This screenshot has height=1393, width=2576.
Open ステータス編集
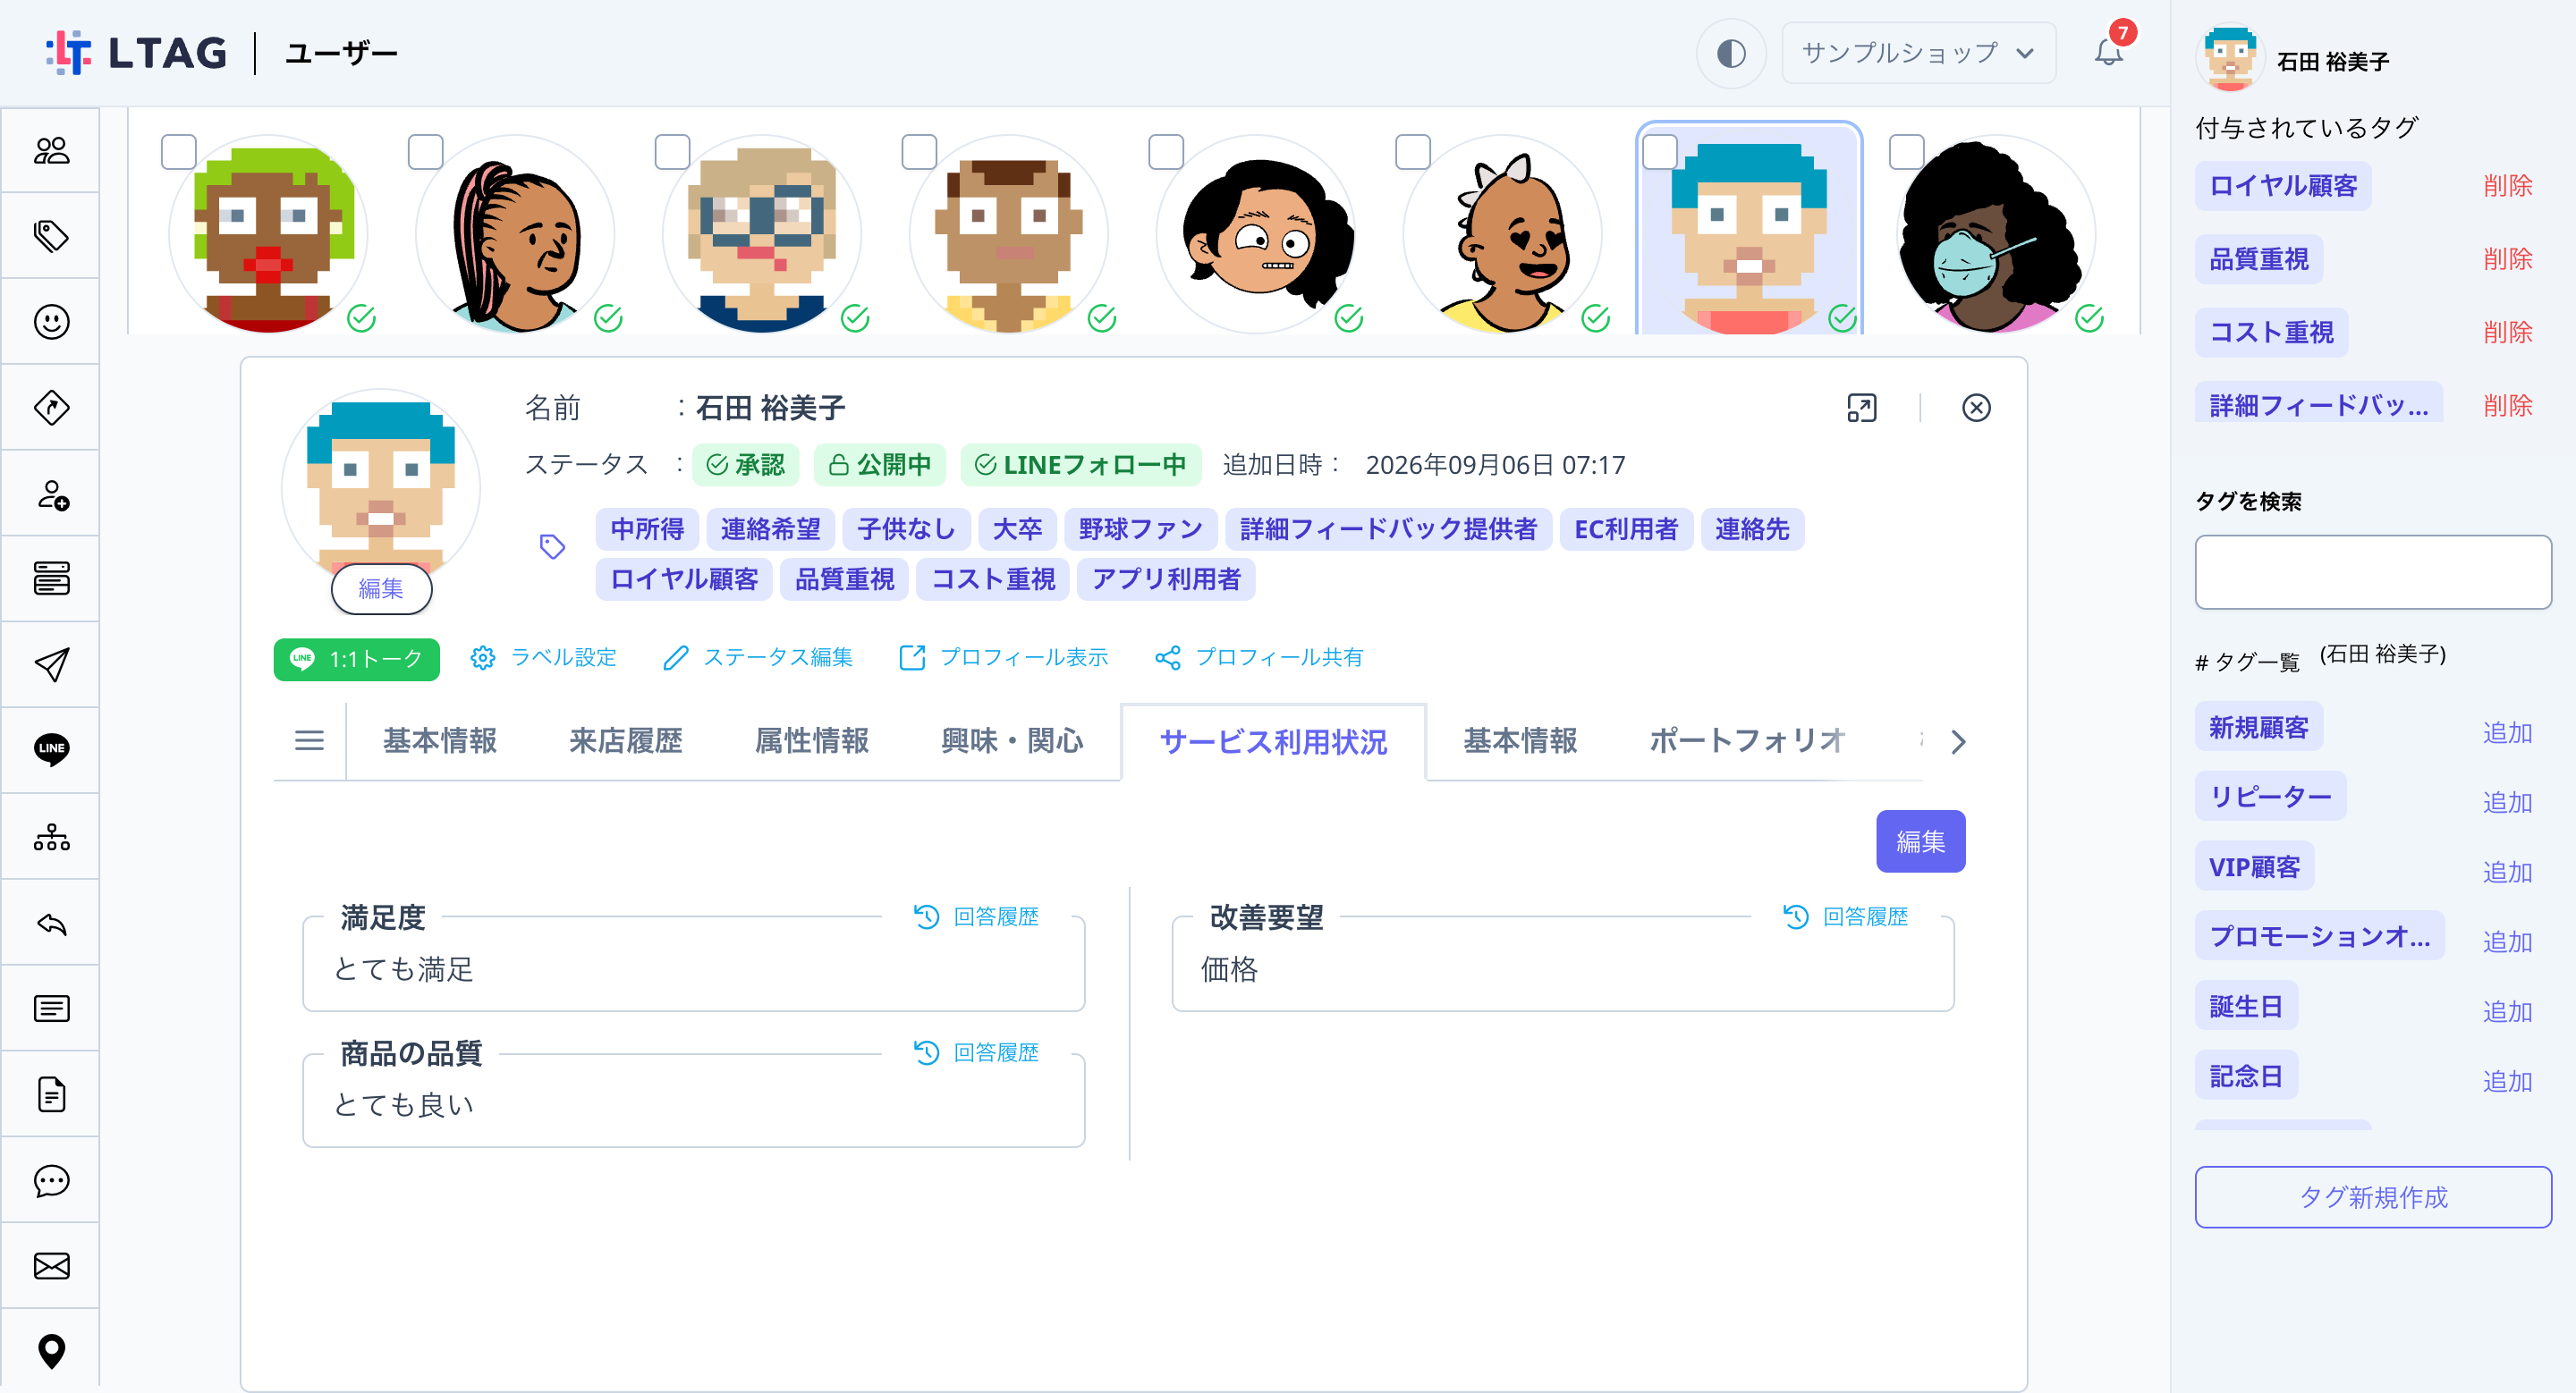click(758, 657)
